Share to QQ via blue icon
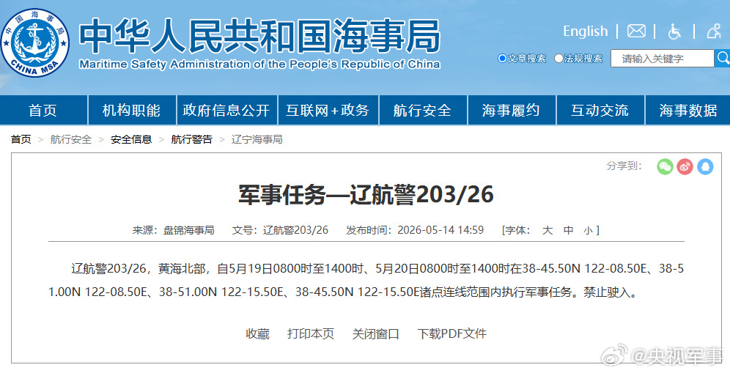The width and height of the screenshot is (730, 373). [705, 166]
